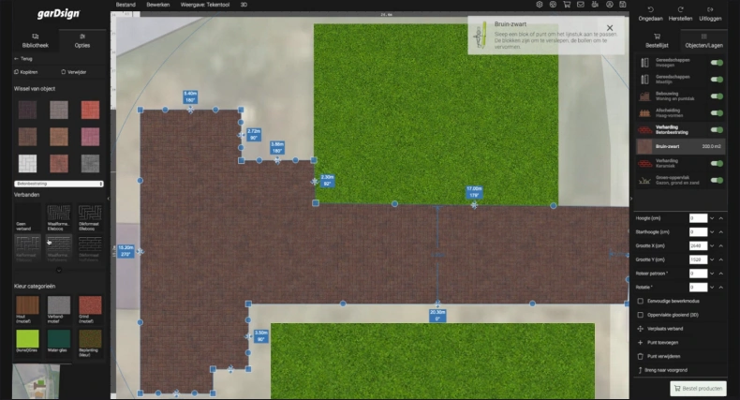Select the Geen verband pattern
Screen dimensions: 740x400
pyautogui.click(x=27, y=217)
